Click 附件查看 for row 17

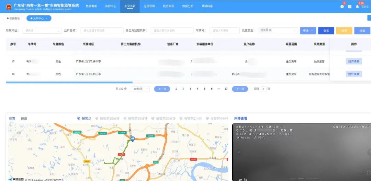pos(354,61)
